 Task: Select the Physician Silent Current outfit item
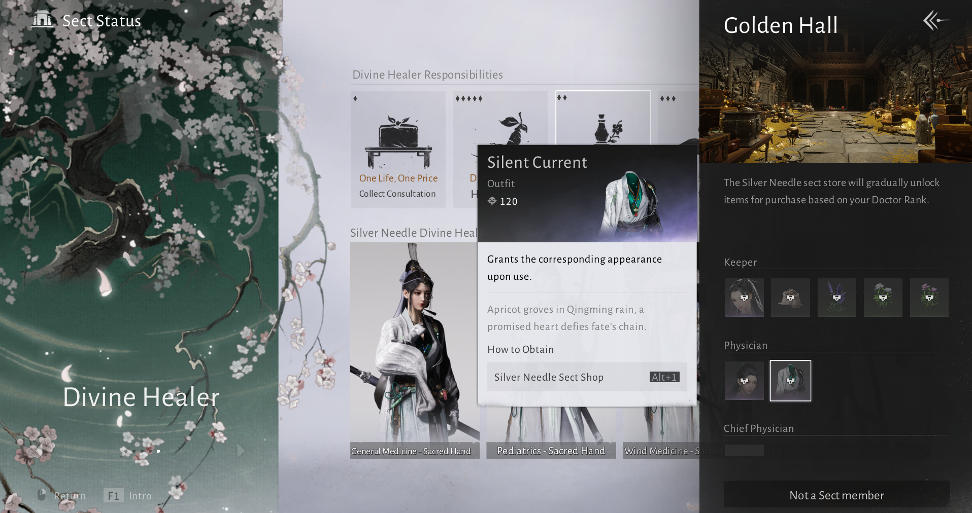[790, 381]
